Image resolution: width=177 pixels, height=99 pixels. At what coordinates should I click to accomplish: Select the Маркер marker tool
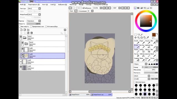137,51
